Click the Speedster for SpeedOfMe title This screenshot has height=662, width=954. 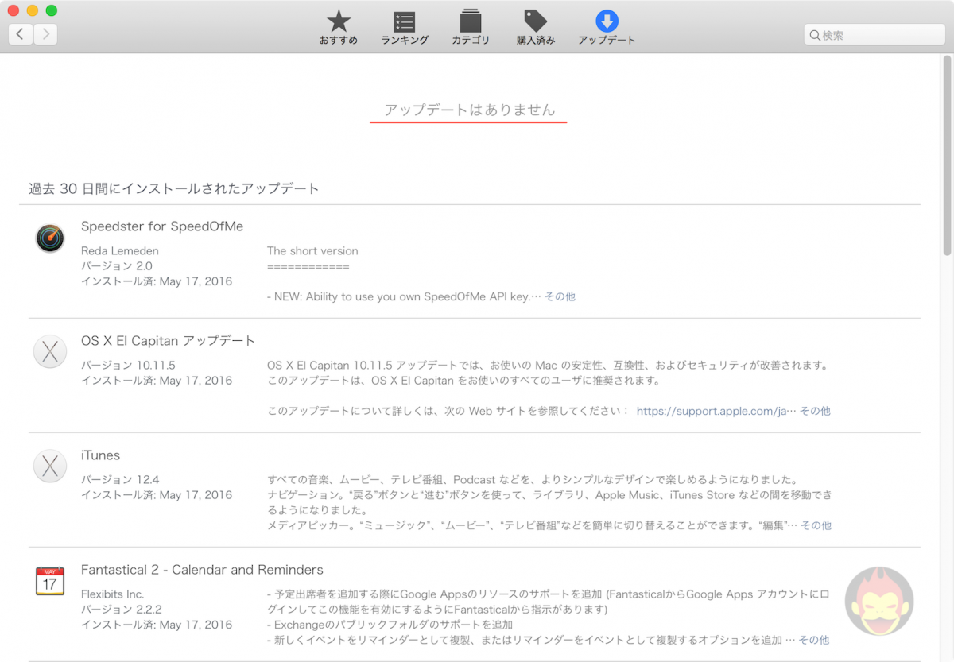pyautogui.click(x=161, y=226)
